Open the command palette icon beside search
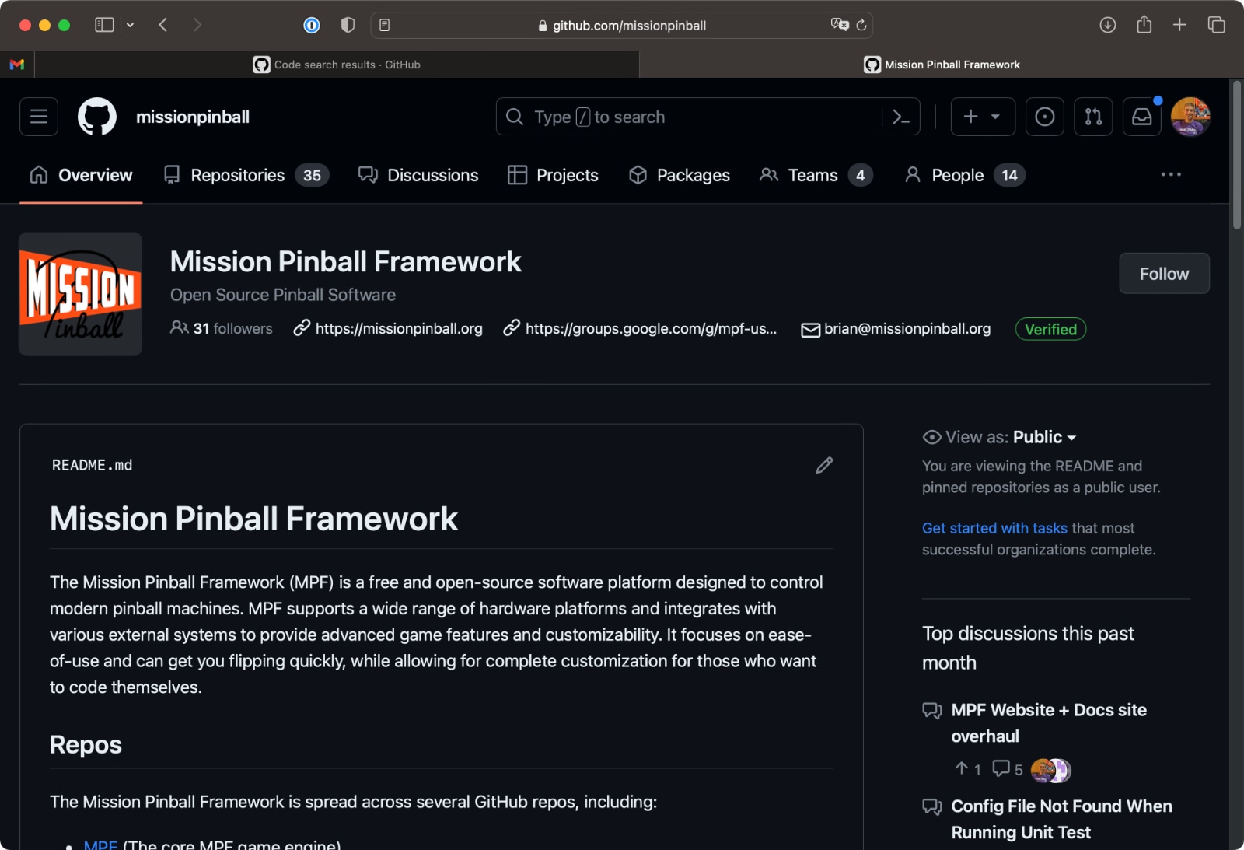This screenshot has width=1244, height=850. [x=900, y=116]
